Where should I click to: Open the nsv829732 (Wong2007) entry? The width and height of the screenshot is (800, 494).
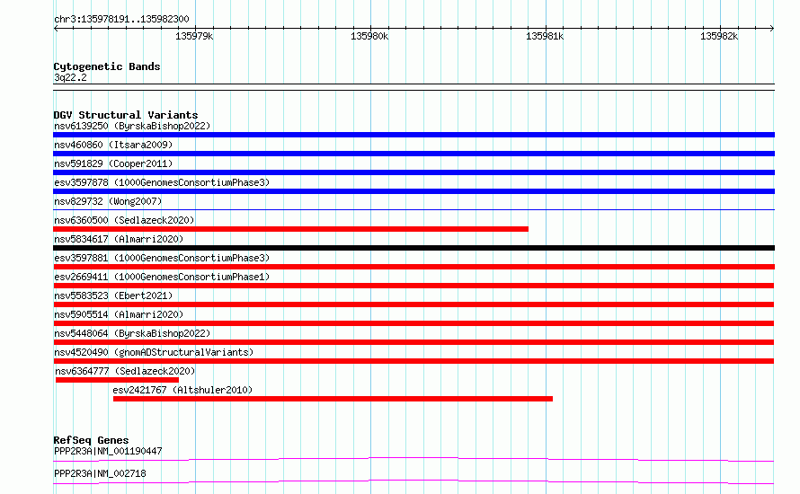pos(108,201)
